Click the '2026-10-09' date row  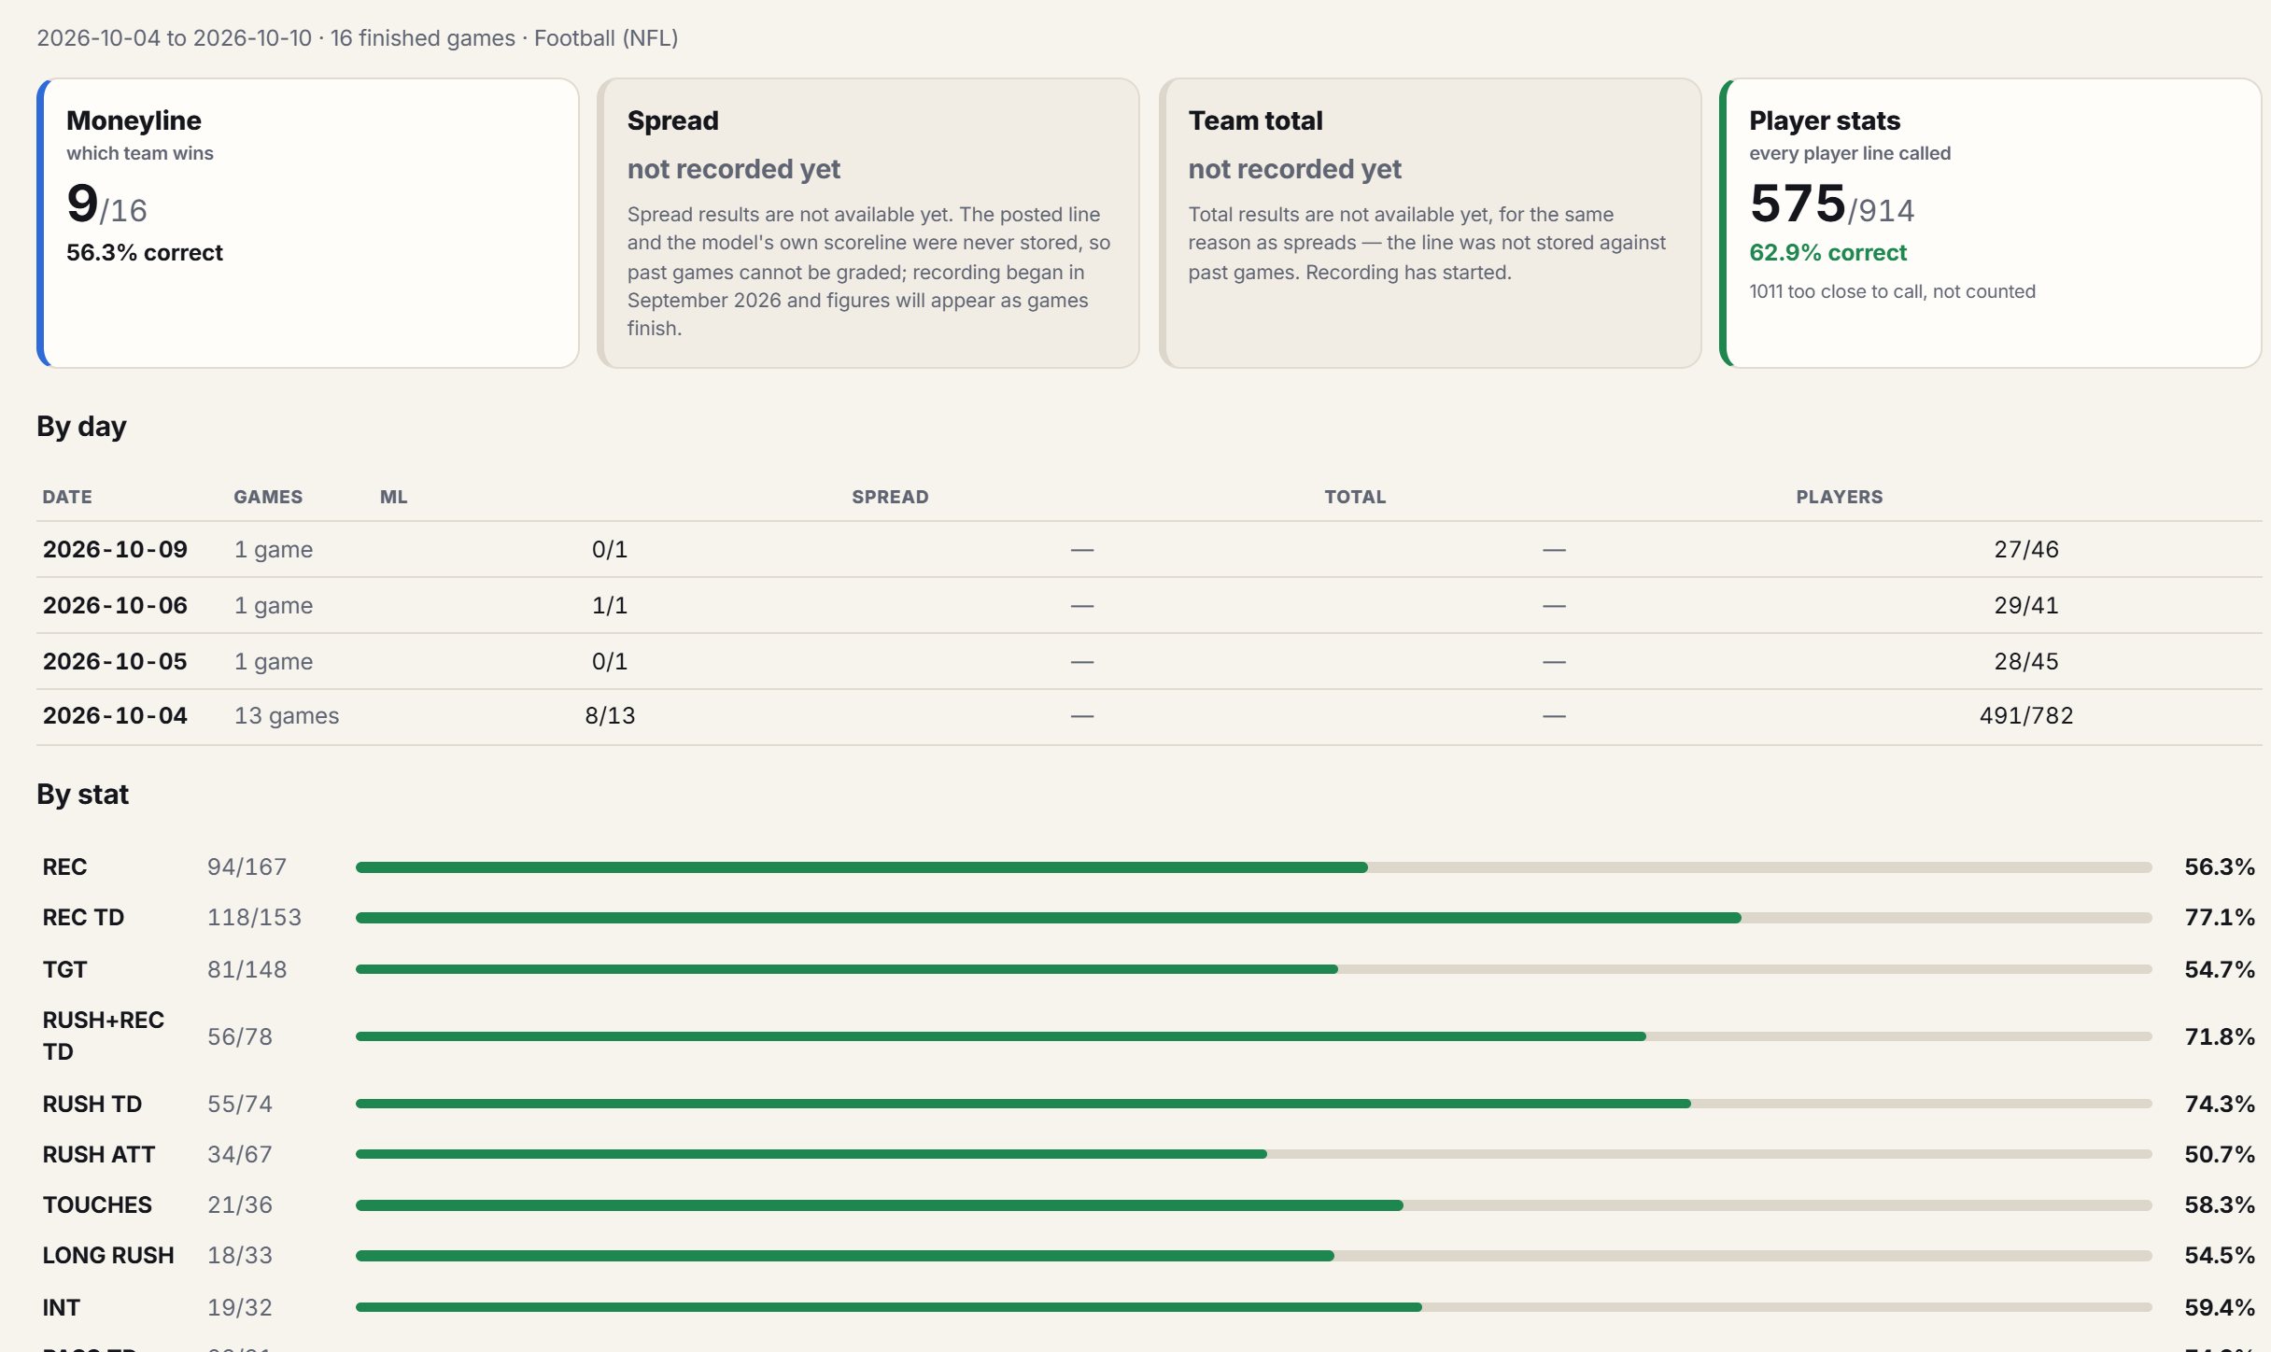pos(1149,550)
